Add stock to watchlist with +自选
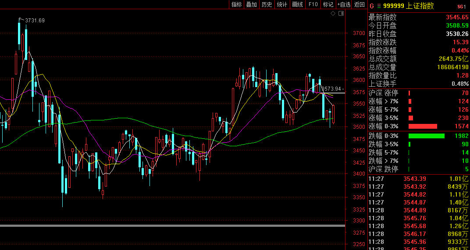Viewport: 470px width, 250px height. pos(344,4)
